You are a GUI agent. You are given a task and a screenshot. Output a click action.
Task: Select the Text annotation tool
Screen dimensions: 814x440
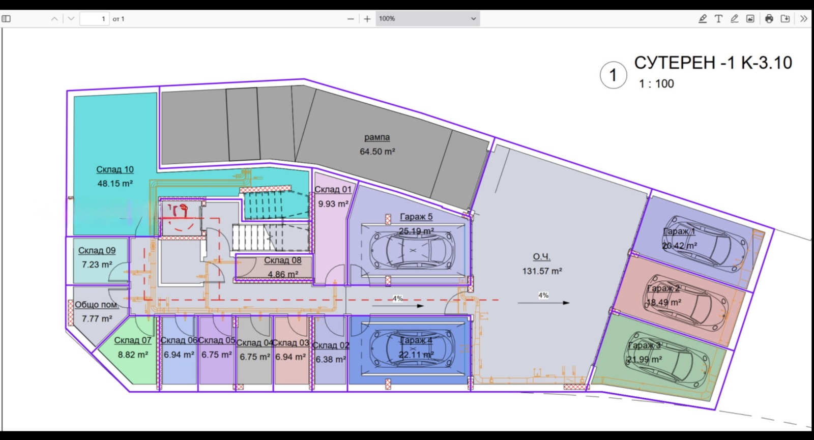point(718,19)
